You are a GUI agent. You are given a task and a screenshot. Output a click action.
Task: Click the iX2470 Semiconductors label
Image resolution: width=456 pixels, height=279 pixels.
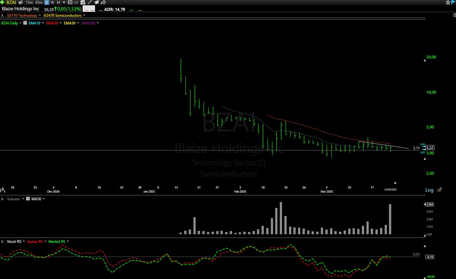tap(62, 15)
